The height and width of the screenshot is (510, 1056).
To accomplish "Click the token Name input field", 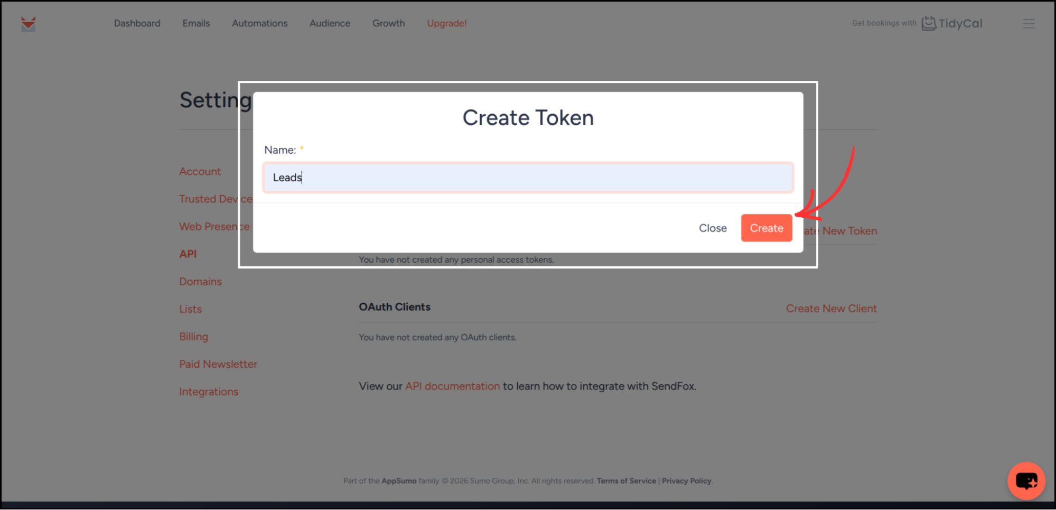I will [x=528, y=177].
